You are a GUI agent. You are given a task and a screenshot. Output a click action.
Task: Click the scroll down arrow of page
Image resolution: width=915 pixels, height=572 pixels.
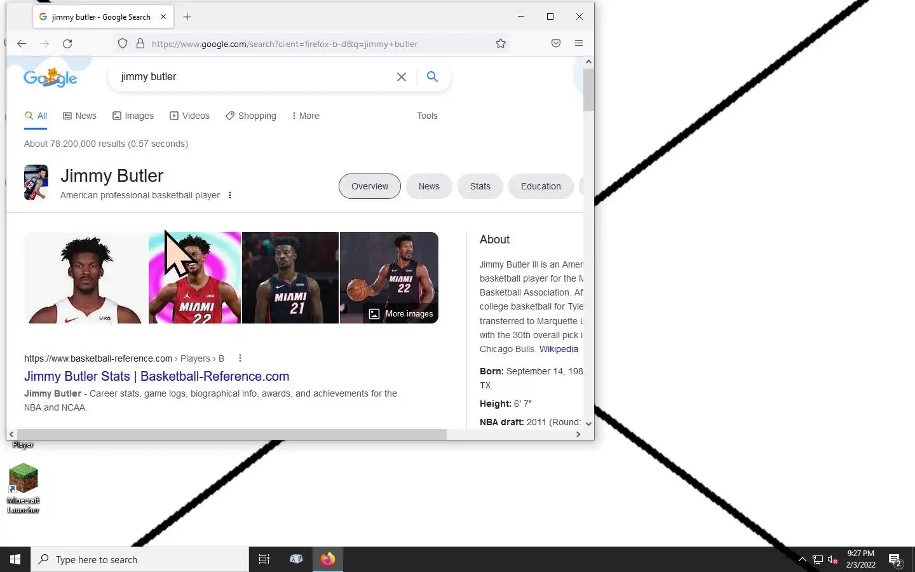point(588,423)
